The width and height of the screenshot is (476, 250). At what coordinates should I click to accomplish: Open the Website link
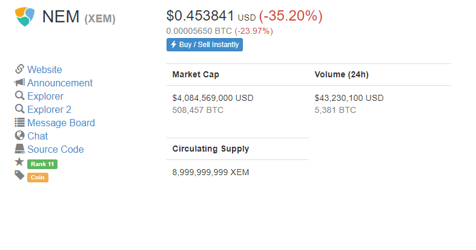coord(45,69)
